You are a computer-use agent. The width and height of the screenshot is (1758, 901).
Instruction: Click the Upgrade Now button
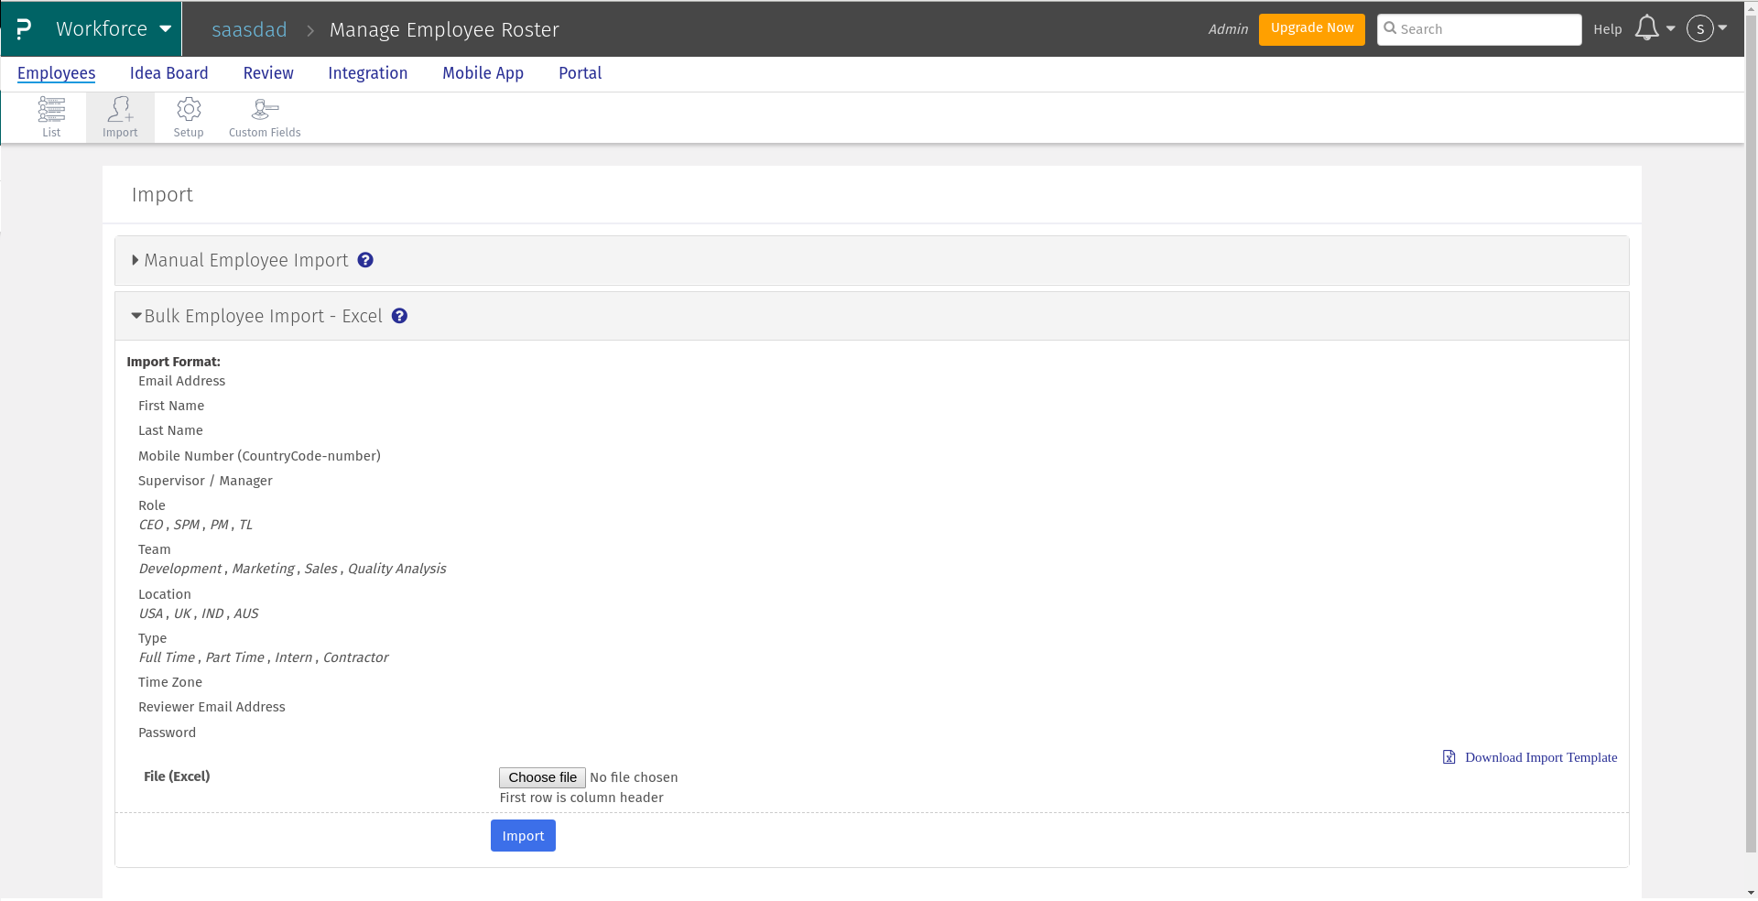[x=1311, y=28]
